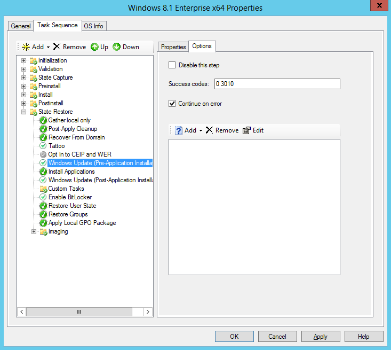Expand the Imaging subgroup
Screen dimensions: 391x350
[x=34, y=232]
